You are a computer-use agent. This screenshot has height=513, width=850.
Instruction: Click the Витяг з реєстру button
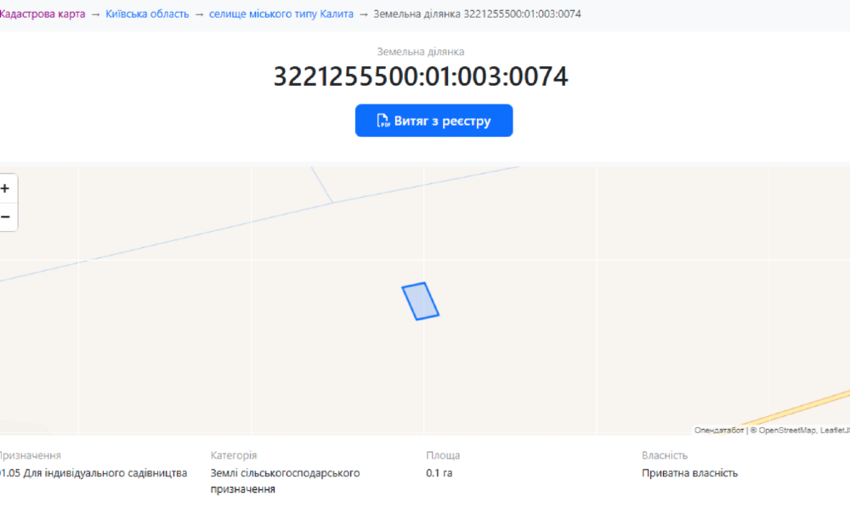433,120
